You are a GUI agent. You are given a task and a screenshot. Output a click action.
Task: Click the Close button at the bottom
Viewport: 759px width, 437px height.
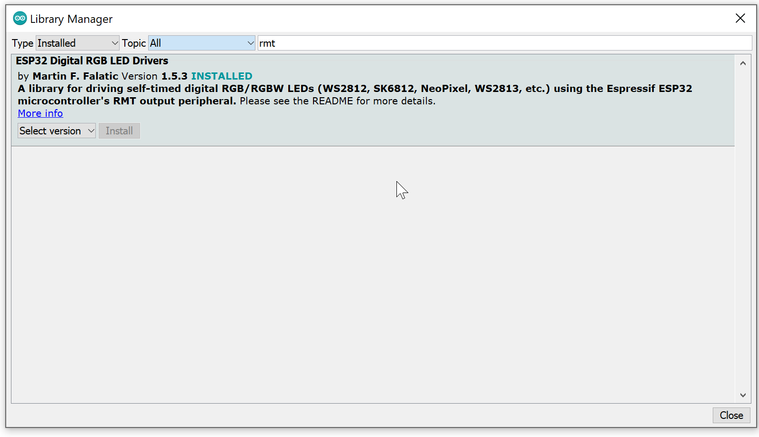(x=731, y=415)
